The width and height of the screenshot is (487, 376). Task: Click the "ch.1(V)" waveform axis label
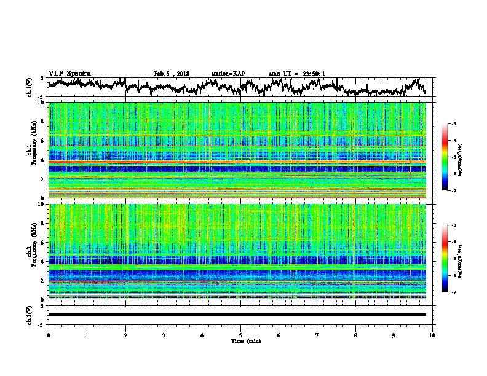pyautogui.click(x=30, y=87)
